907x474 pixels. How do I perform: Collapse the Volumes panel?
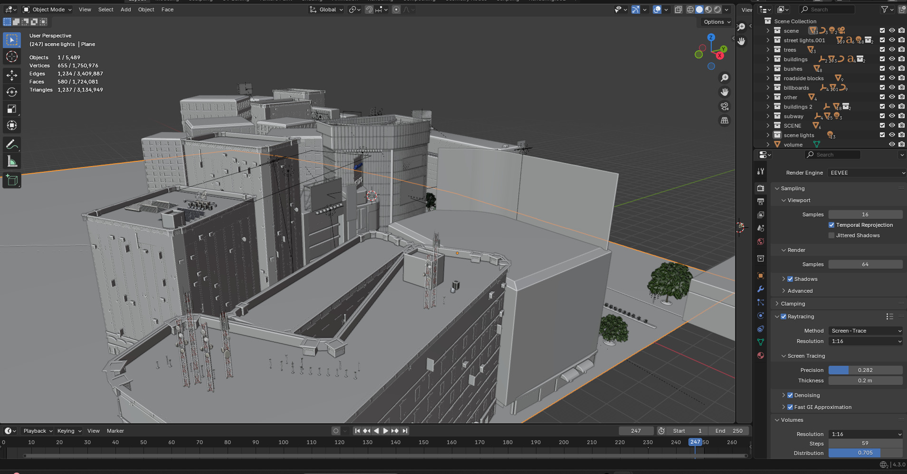tap(777, 420)
